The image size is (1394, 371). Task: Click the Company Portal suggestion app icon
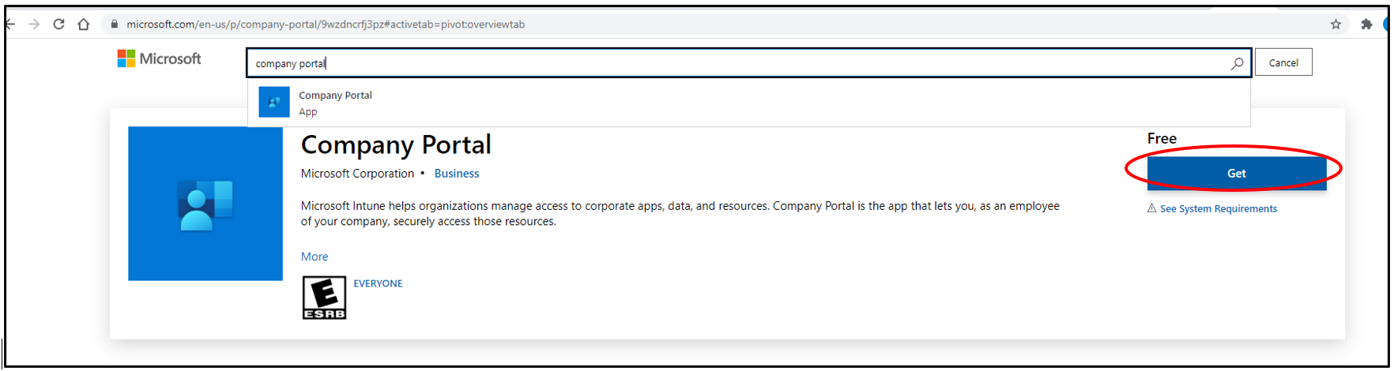[x=274, y=103]
